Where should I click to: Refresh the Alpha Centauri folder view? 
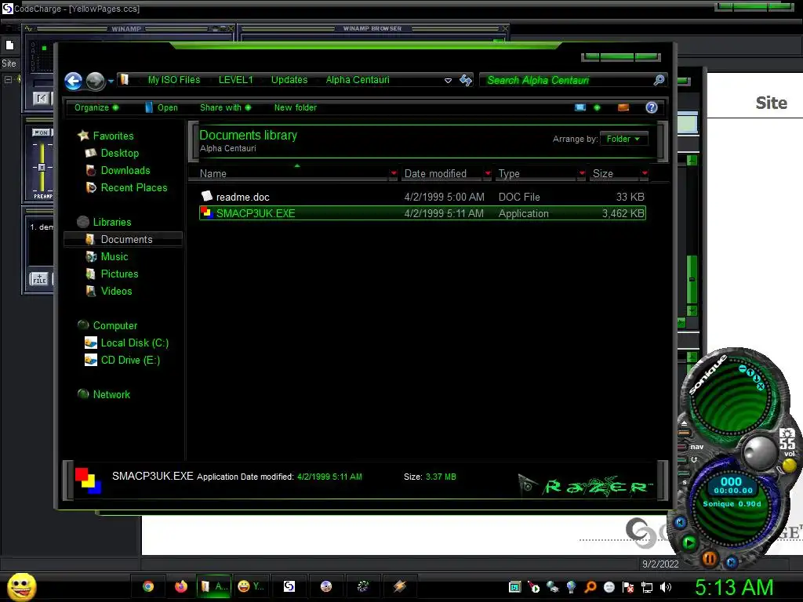(466, 80)
